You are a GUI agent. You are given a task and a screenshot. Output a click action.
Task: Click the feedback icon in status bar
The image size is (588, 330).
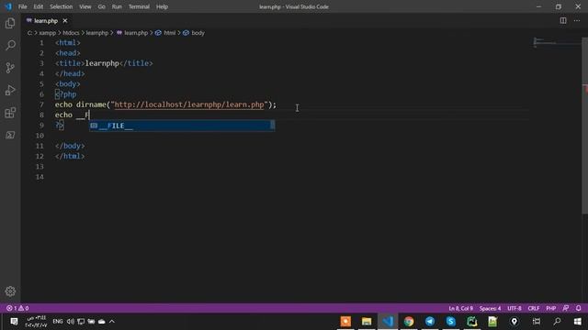566,308
